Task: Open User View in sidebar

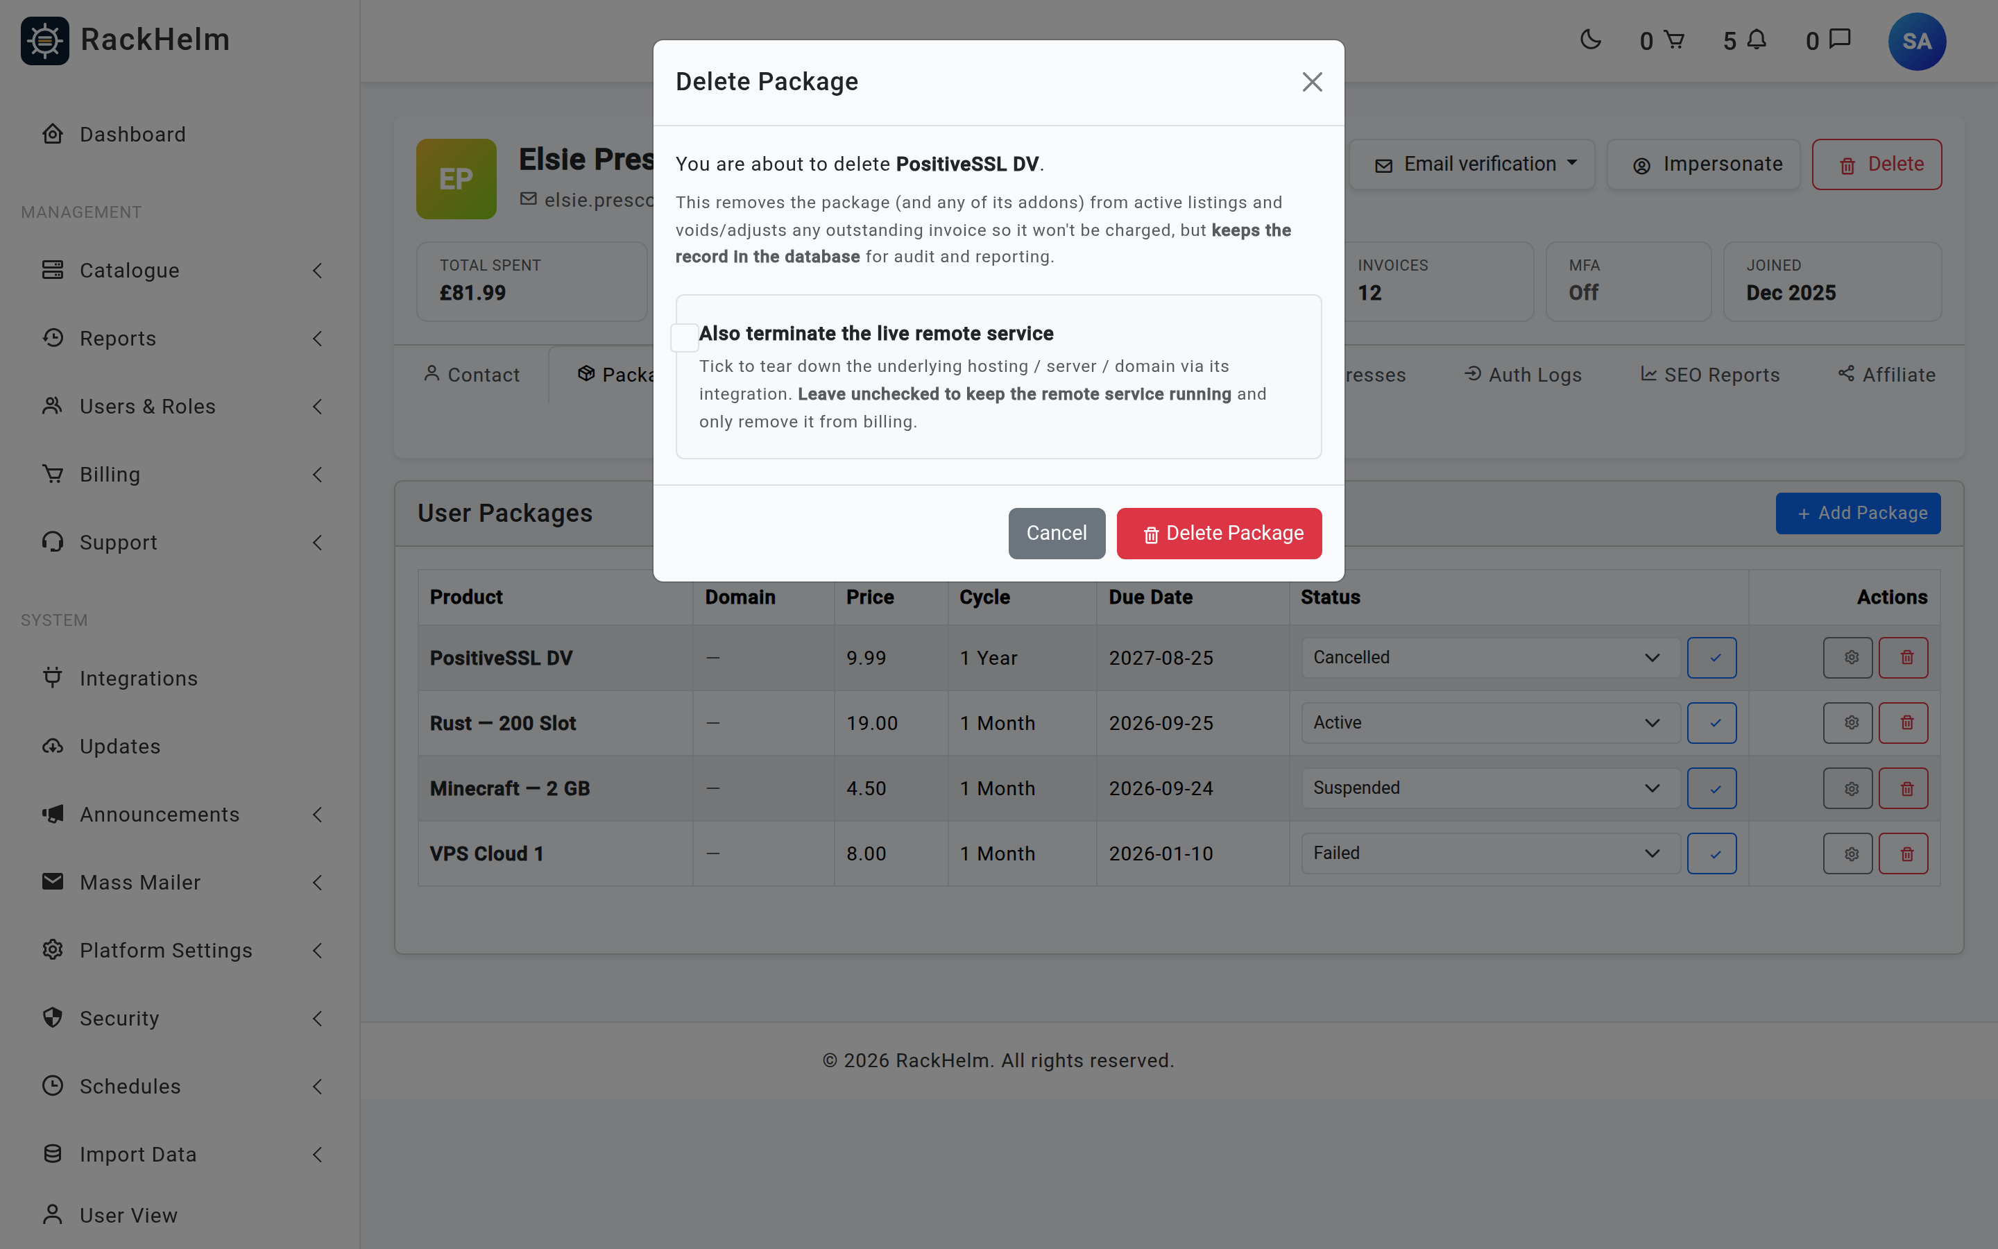Action: pos(180,1215)
